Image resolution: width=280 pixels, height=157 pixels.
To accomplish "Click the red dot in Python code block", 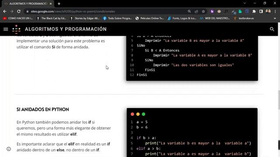I will click(132, 114).
